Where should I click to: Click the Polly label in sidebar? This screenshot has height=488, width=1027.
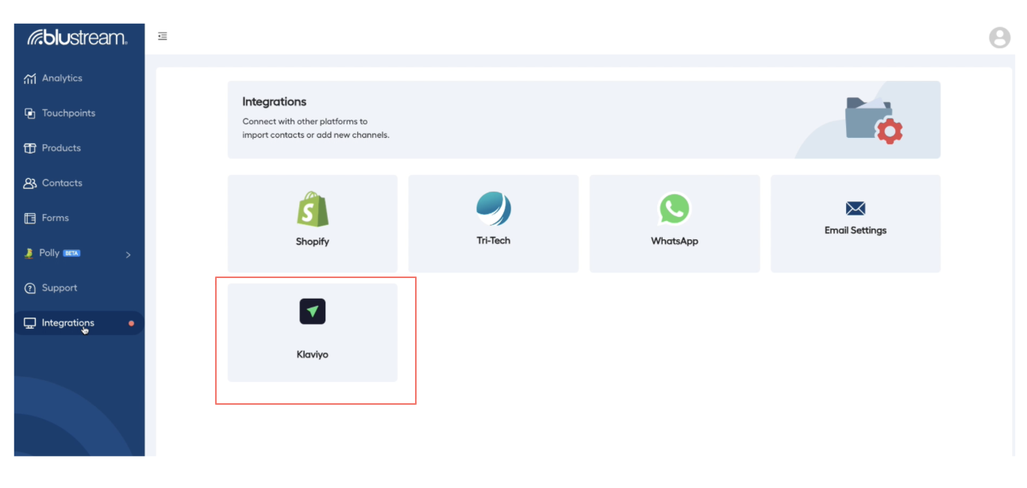[49, 253]
